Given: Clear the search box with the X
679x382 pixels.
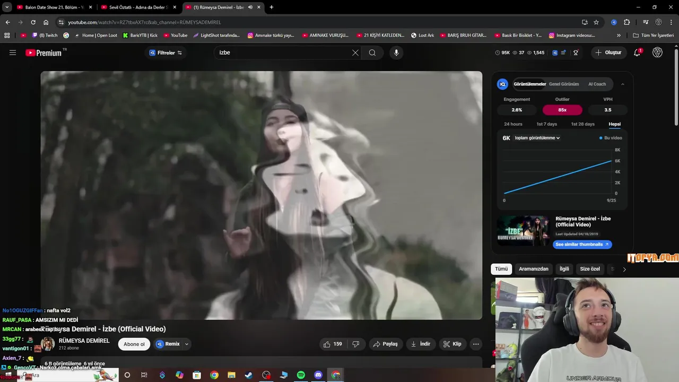Looking at the screenshot, I should point(355,53).
